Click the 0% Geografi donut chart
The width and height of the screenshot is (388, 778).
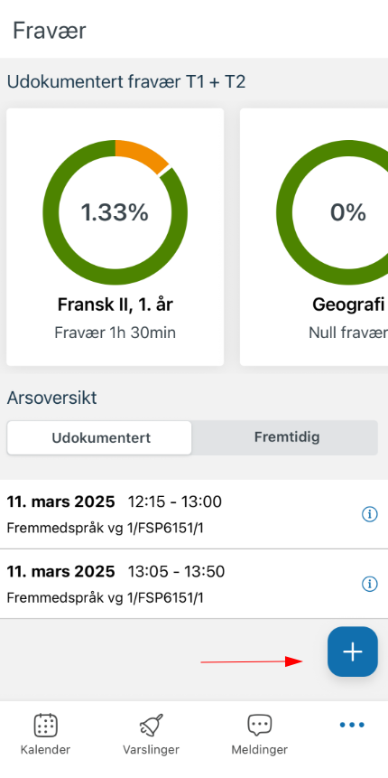[332, 212]
